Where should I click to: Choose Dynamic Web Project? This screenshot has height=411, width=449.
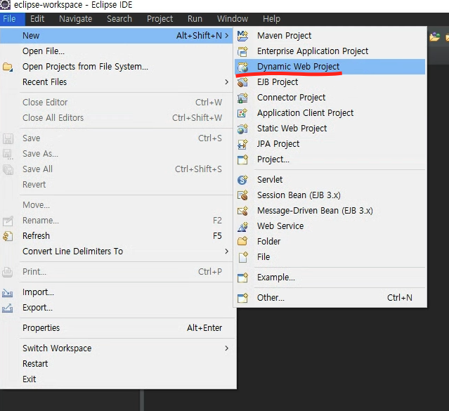[x=330, y=67]
